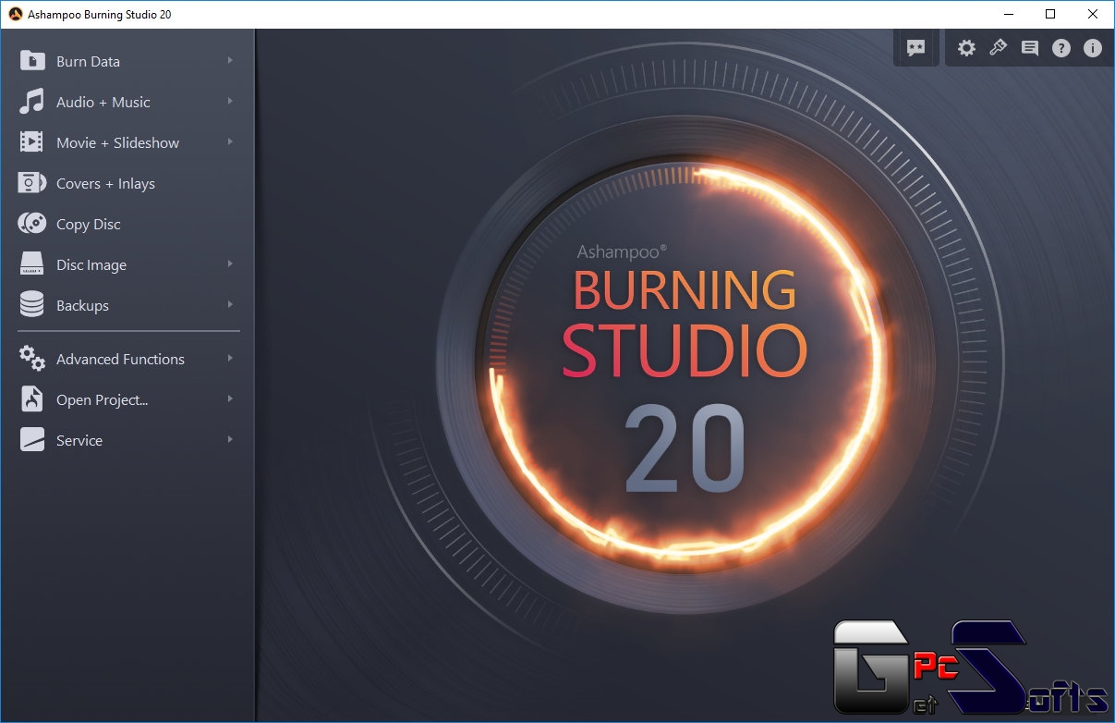Expand the Movie + Slideshow submenu arrow
The height and width of the screenshot is (723, 1115).
tap(230, 142)
